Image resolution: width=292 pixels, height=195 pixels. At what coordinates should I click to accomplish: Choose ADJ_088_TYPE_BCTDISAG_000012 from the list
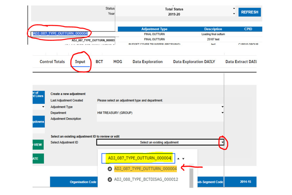click(x=146, y=179)
